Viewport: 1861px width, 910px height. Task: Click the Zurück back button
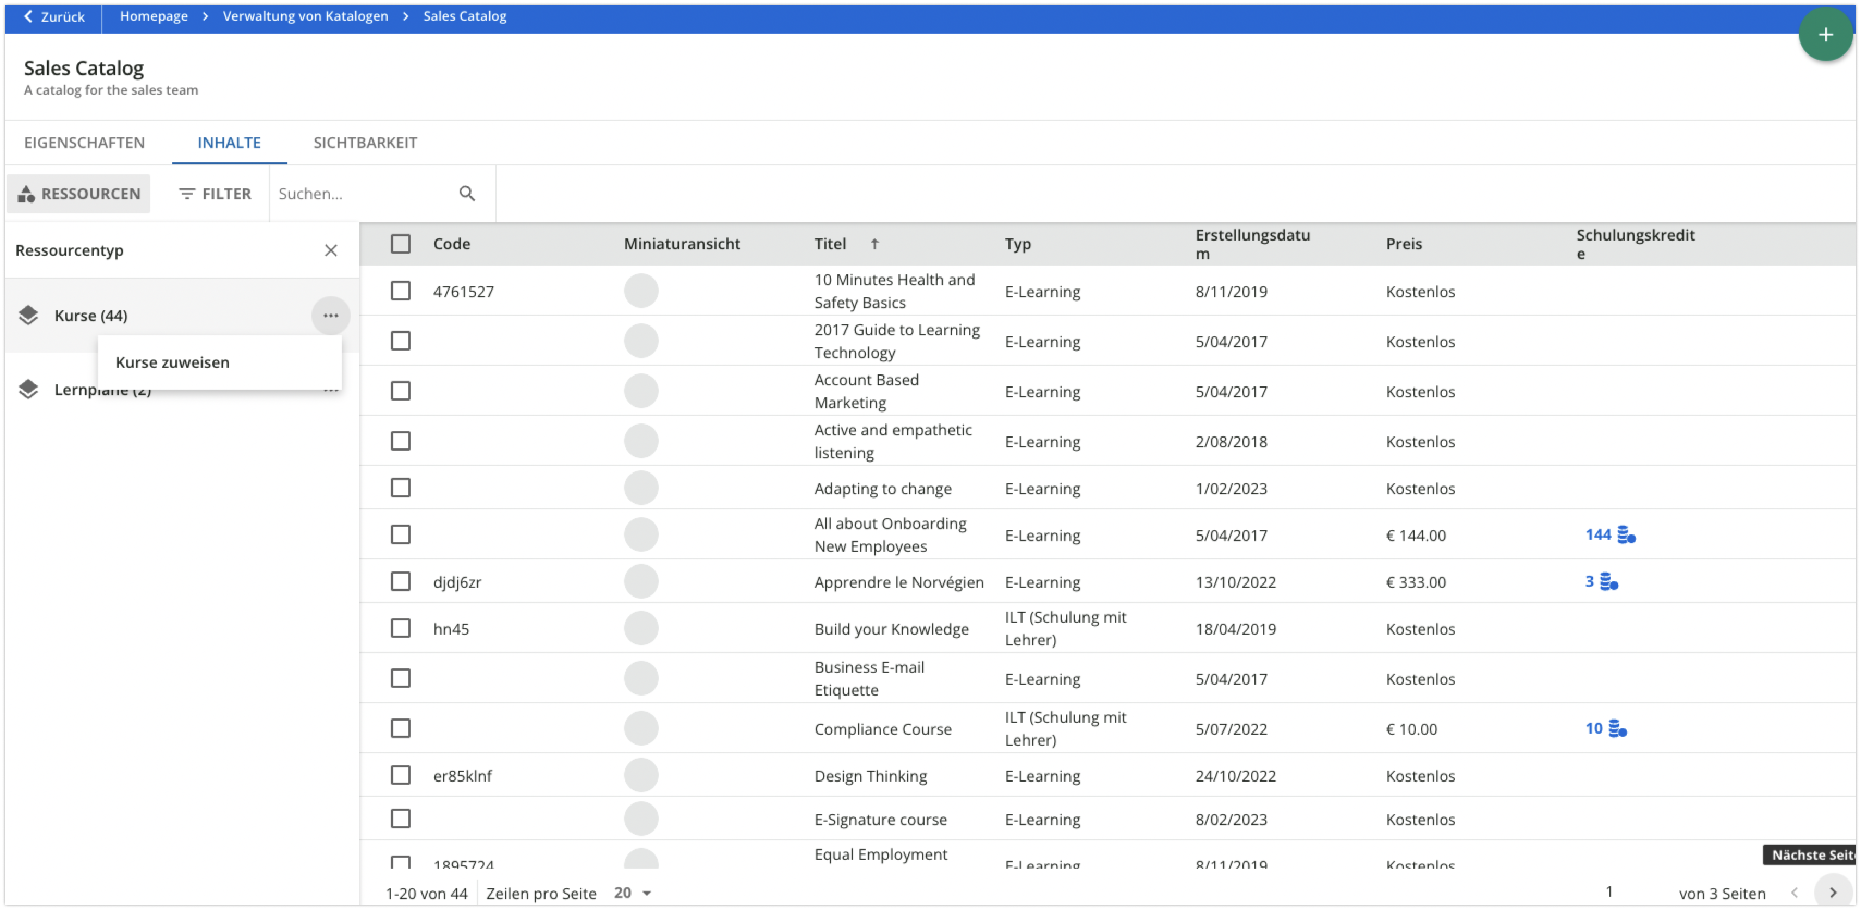pos(54,16)
